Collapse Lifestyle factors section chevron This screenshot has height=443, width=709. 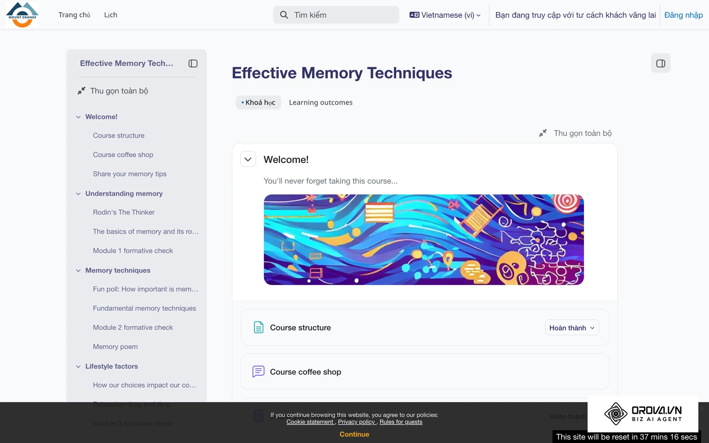tap(78, 366)
